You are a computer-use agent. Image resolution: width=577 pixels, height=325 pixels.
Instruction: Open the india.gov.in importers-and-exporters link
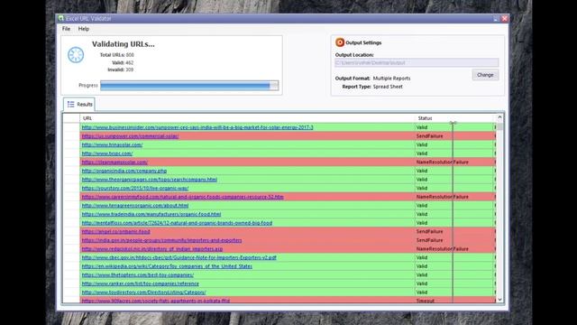point(161,240)
